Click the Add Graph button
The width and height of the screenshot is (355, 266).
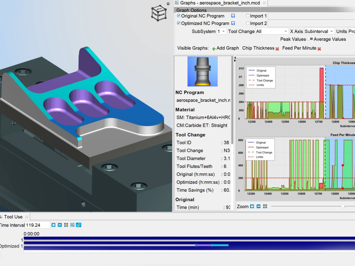[x=225, y=48]
